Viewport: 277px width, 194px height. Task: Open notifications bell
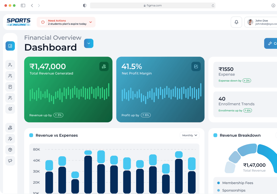point(236,22)
